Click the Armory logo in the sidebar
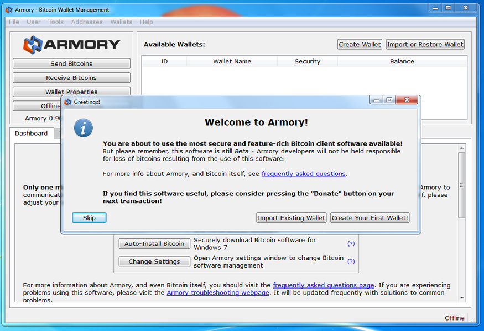The height and width of the screenshot is (331, 484). (x=71, y=45)
